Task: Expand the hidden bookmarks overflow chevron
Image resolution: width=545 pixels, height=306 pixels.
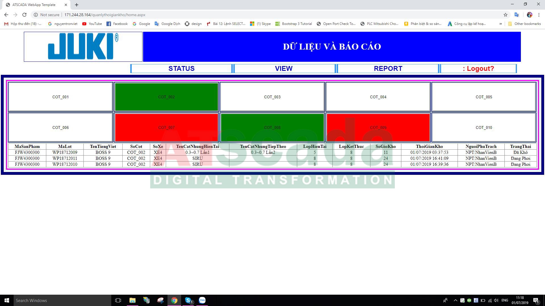Action: [500, 24]
